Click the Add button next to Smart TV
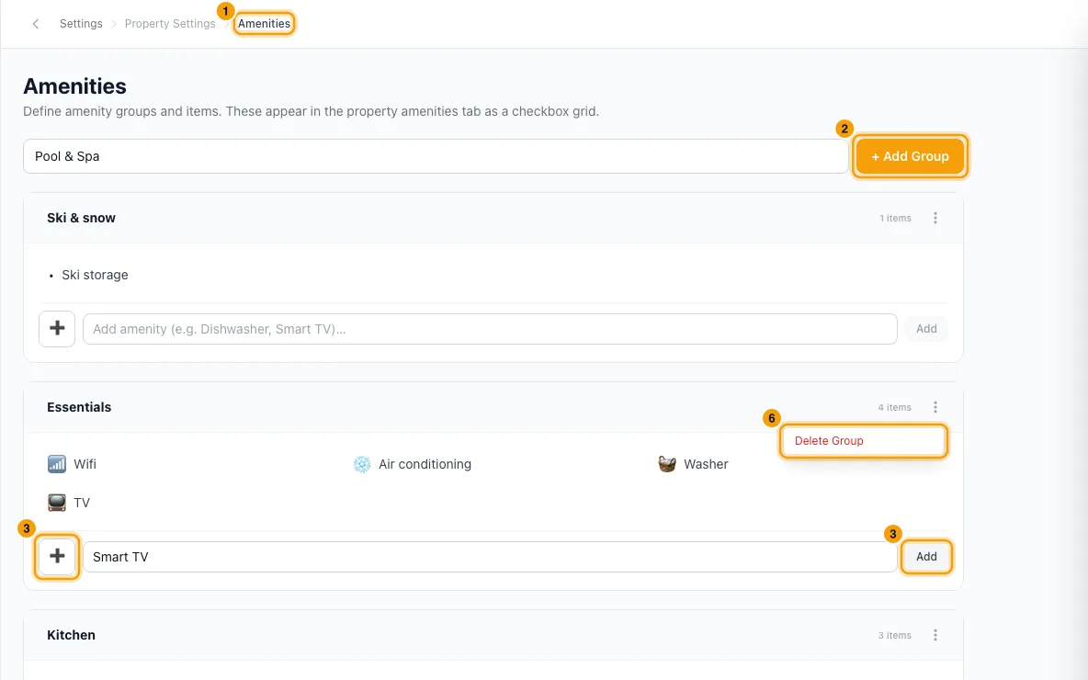The width and height of the screenshot is (1088, 680). (x=926, y=557)
